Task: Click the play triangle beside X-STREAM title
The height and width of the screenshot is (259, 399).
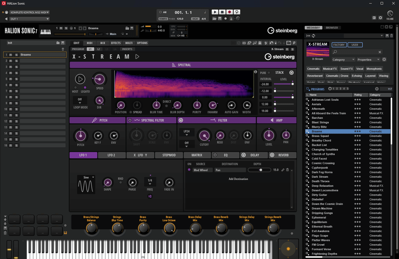Action: point(137,57)
